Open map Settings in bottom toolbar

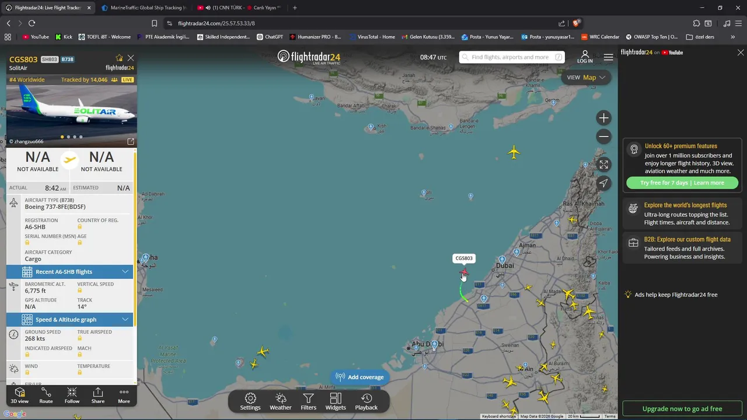250,401
